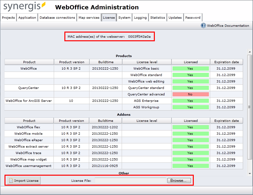Click the WebOffice extract server addon row
Viewport: 253px width, 195px height.
tap(124, 147)
